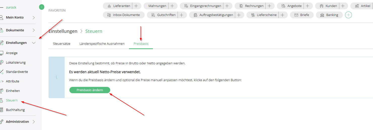Open Lokalisierung settings in sidebar
The height and width of the screenshot is (130, 373).
16,63
